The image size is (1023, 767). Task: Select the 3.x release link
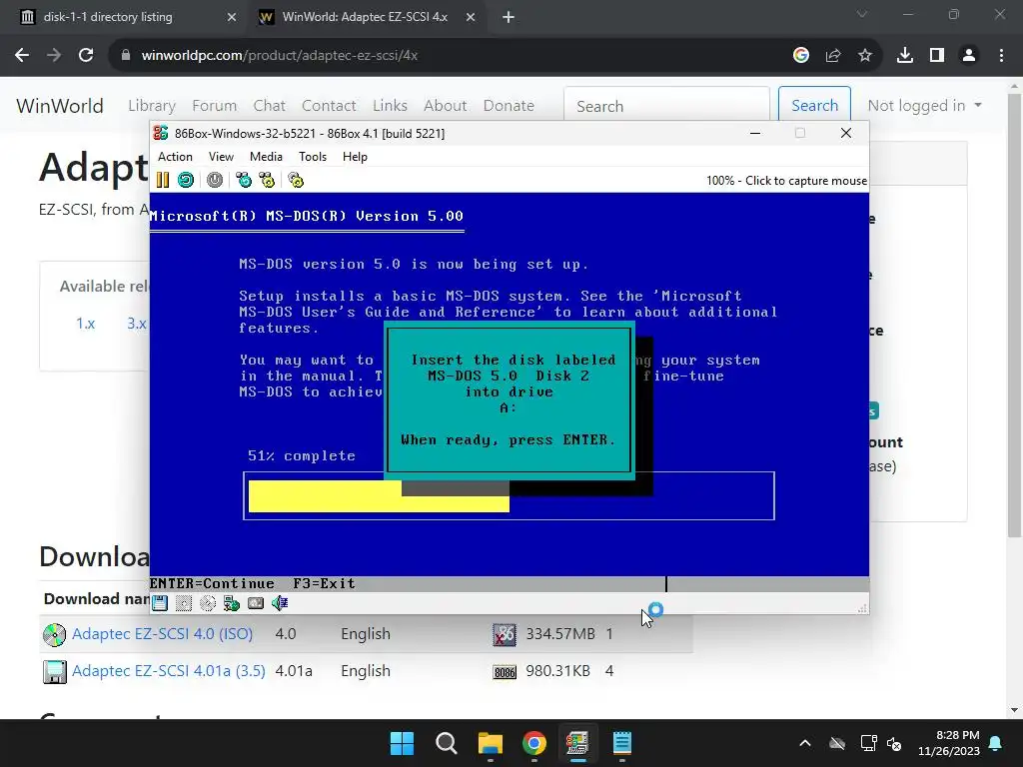[136, 324]
